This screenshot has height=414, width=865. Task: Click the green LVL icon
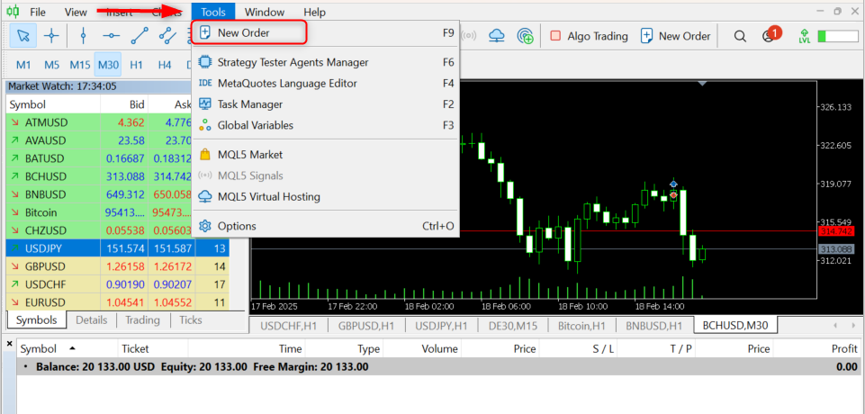[804, 36]
